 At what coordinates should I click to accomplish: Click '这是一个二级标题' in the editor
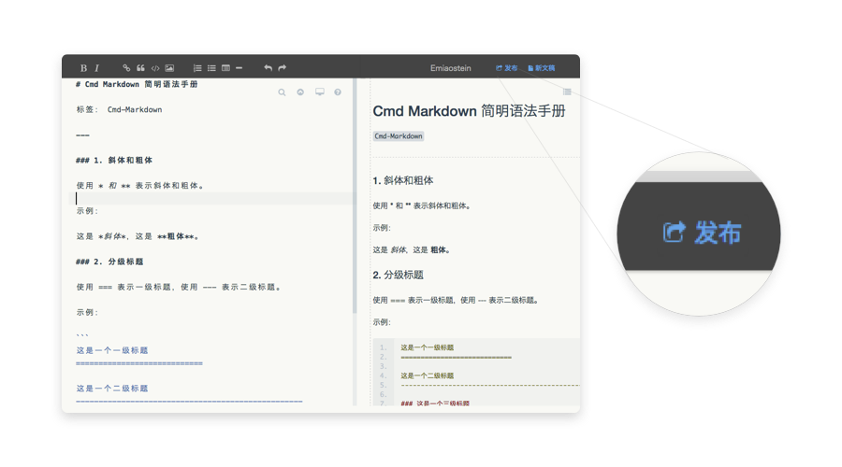(111, 389)
